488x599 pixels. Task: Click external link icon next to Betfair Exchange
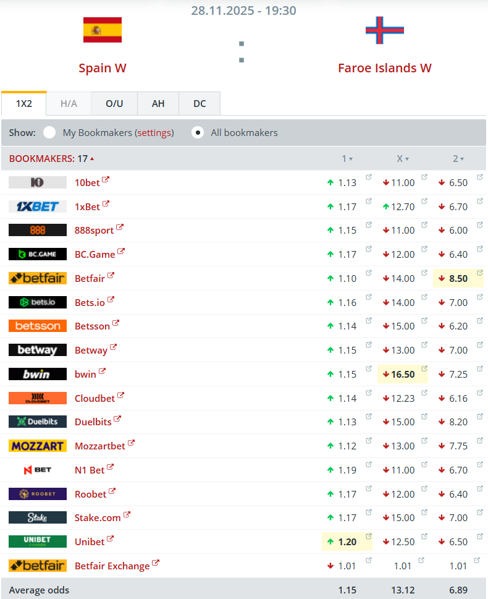pos(156,563)
